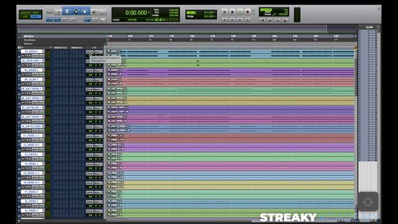The width and height of the screenshot is (398, 224).
Task: Open the Nudge value dropdown
Action: tap(215, 17)
